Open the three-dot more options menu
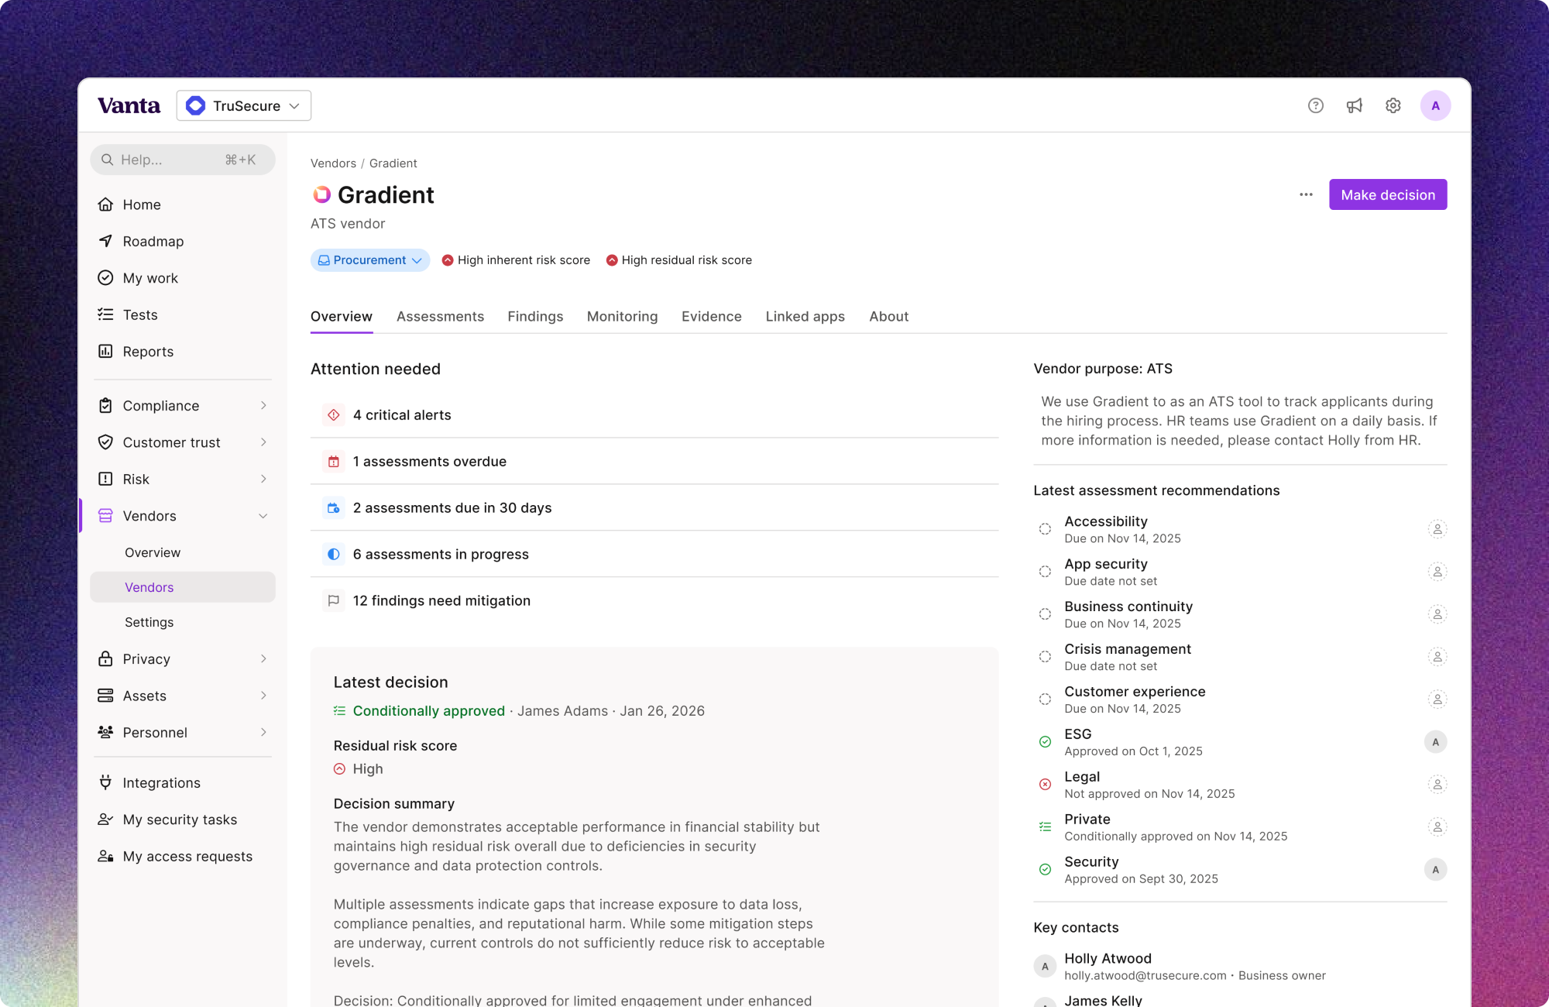Image resolution: width=1549 pixels, height=1007 pixels. 1306,195
